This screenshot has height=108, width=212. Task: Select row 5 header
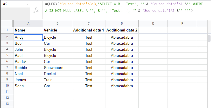click(x=7, y=55)
